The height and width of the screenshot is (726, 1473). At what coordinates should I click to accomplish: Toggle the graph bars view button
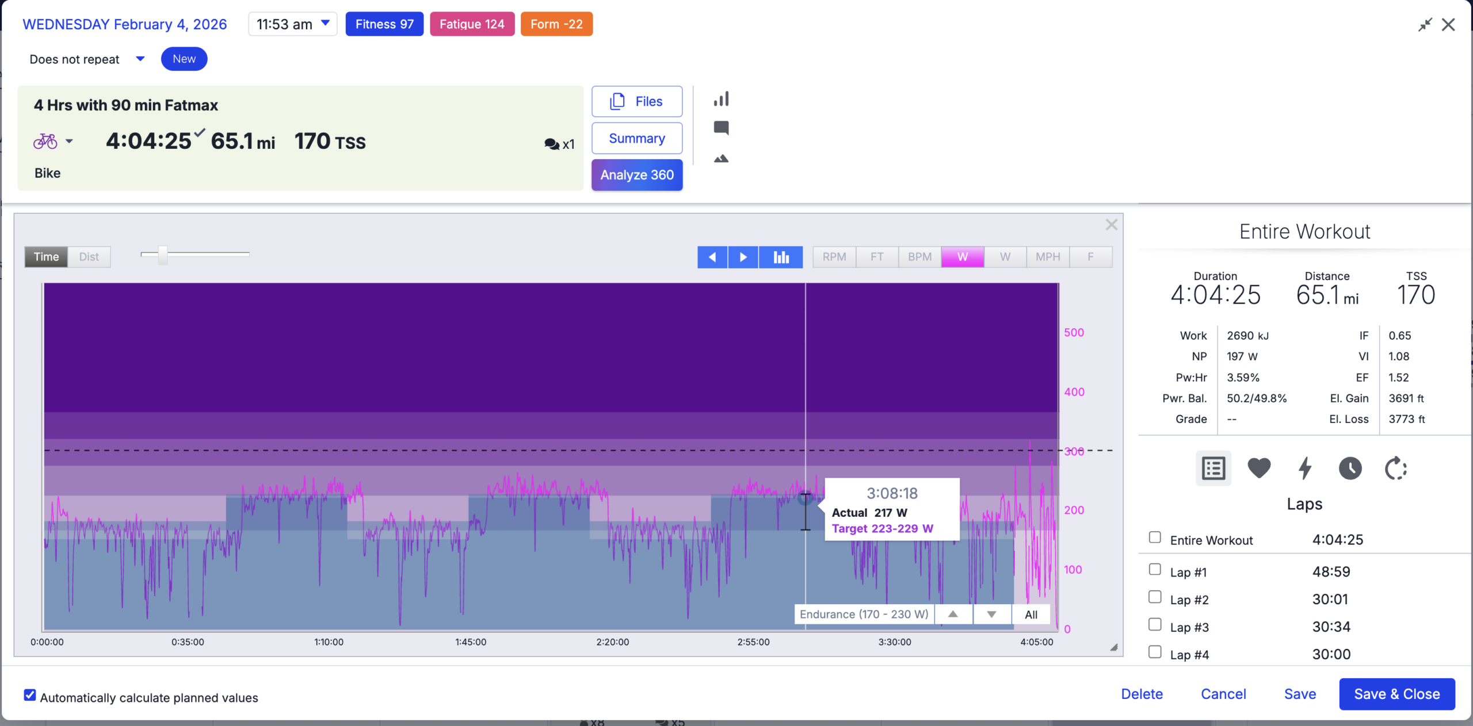pyautogui.click(x=781, y=257)
